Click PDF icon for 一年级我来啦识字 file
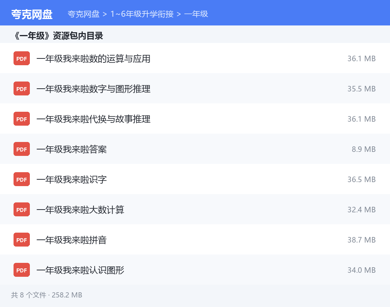390x307 pixels. pyautogui.click(x=21, y=179)
